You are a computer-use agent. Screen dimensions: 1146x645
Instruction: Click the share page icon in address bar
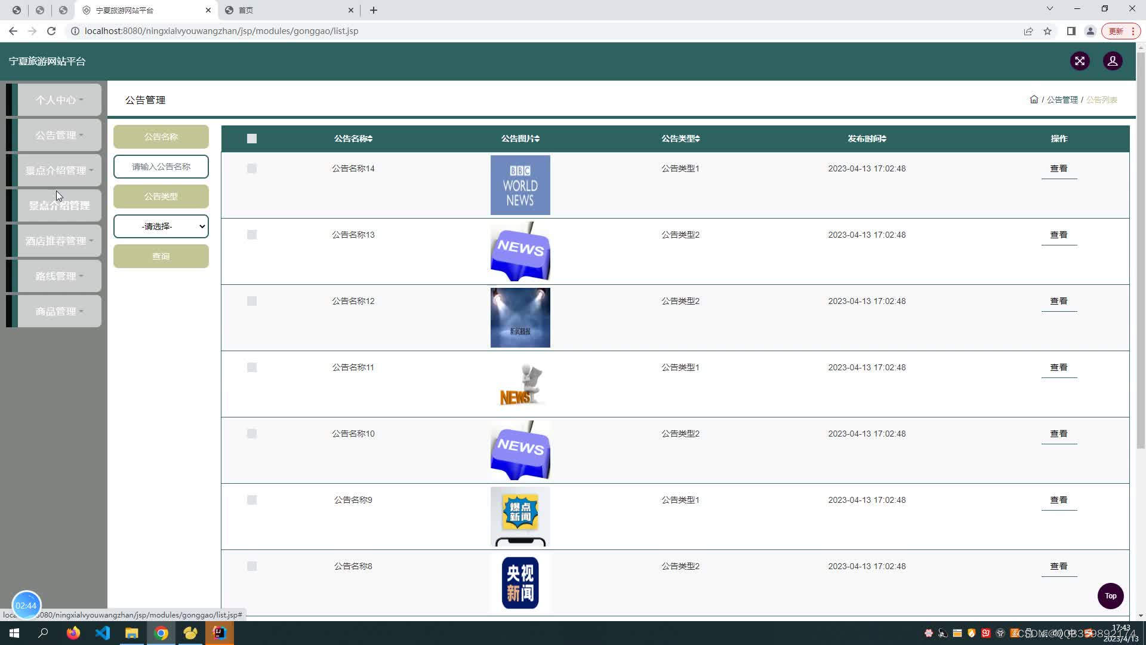click(x=1028, y=31)
